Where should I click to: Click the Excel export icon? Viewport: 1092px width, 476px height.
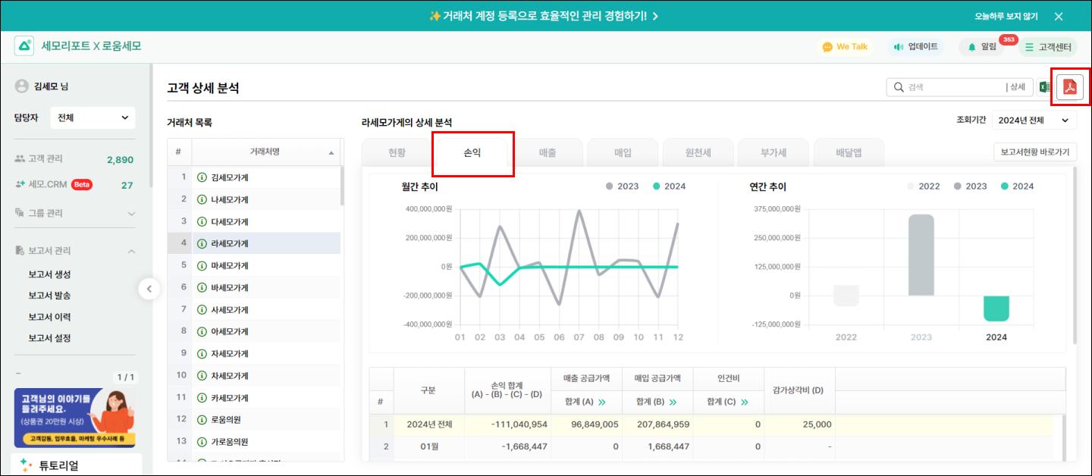(1045, 87)
